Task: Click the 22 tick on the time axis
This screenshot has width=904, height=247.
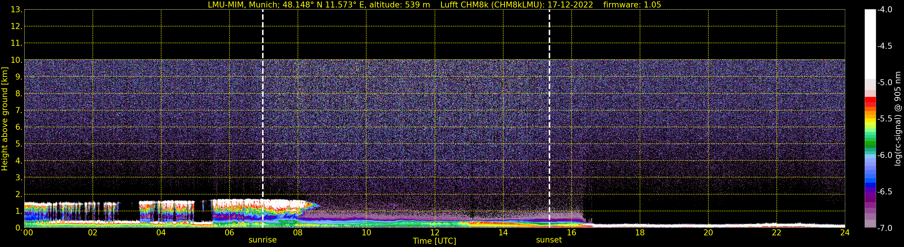Action: click(777, 233)
